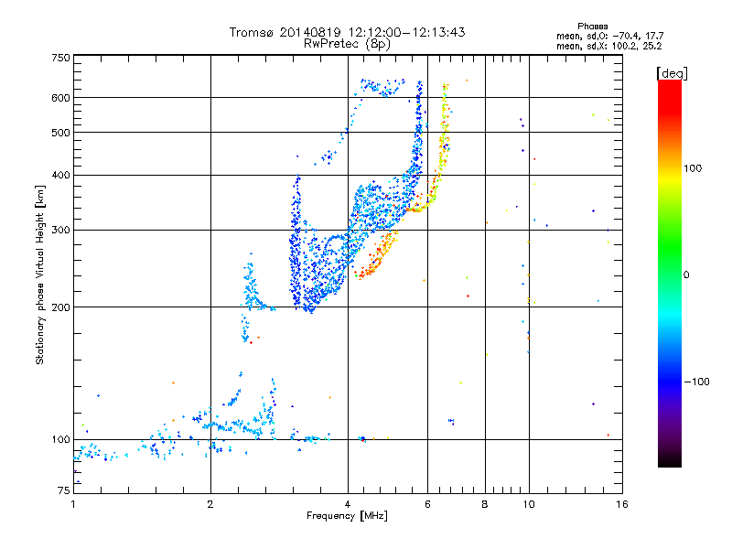Click the x-axis tick label "6"
The width and height of the screenshot is (732, 549).
click(x=427, y=504)
